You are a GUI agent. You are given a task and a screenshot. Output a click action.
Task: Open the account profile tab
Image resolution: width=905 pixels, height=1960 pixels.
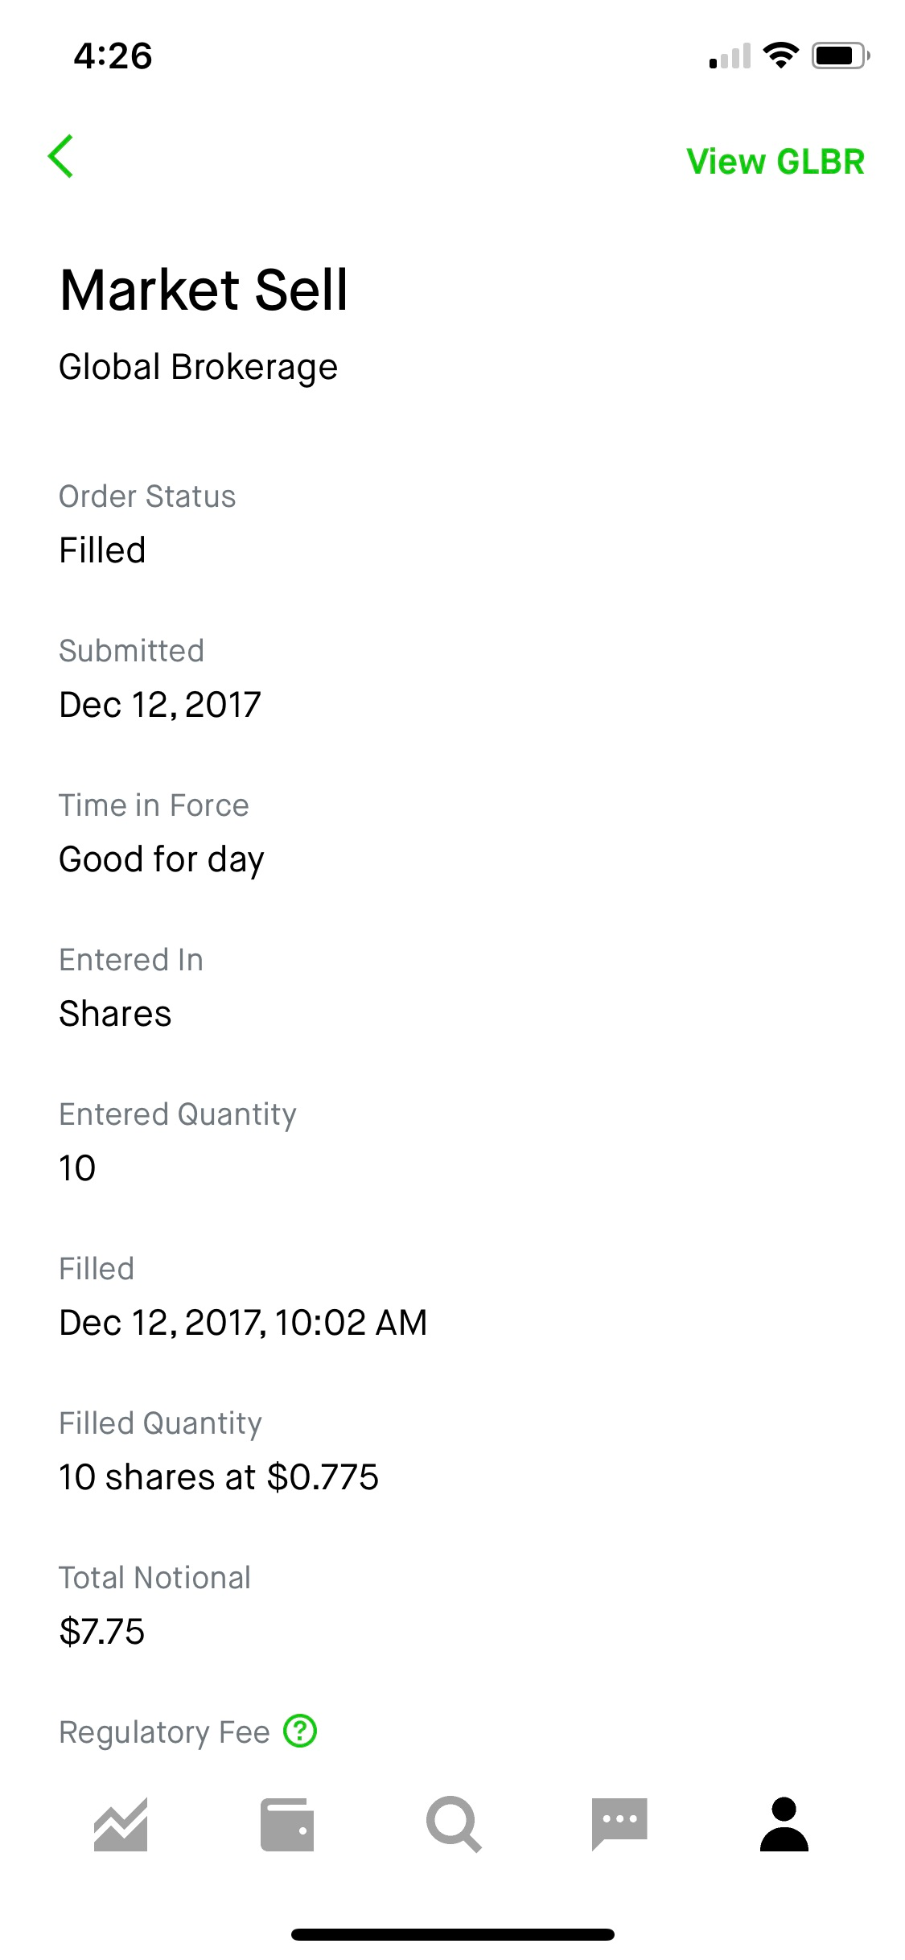784,1824
